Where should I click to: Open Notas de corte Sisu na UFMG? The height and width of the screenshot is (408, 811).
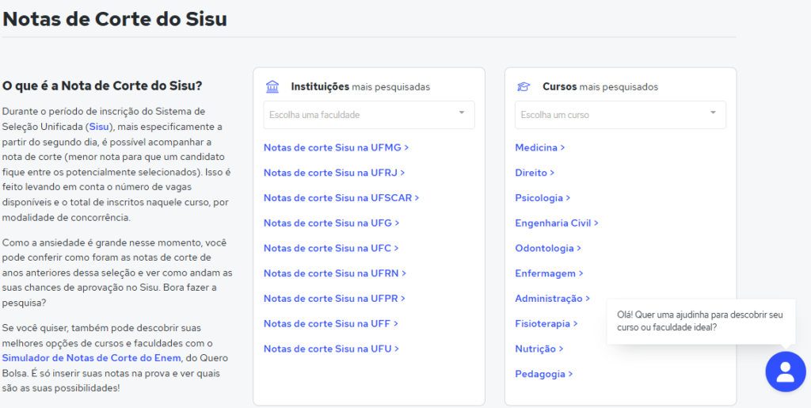336,147
